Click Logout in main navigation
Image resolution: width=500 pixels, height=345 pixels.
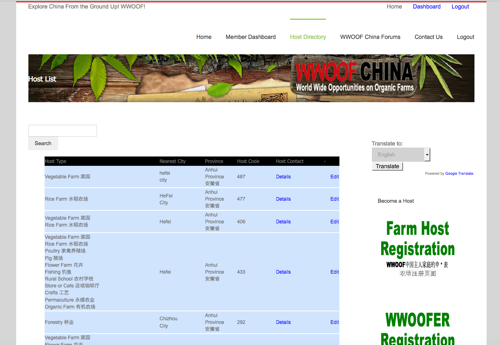point(466,37)
